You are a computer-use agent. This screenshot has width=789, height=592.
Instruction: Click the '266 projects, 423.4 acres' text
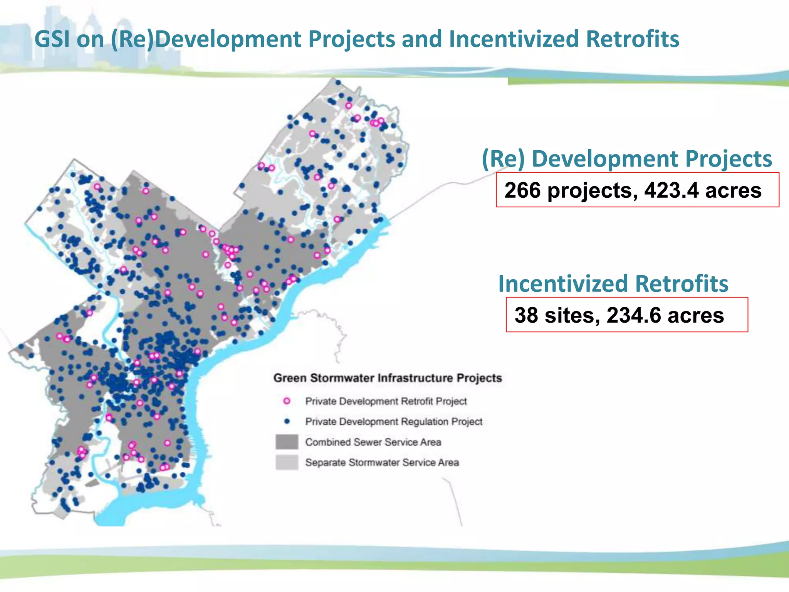coord(633,190)
